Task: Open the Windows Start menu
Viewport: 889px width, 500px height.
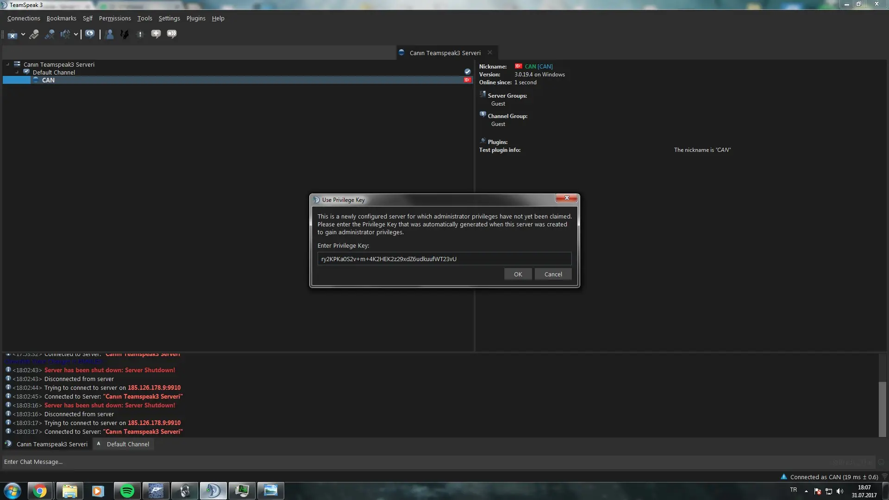Action: [x=13, y=491]
